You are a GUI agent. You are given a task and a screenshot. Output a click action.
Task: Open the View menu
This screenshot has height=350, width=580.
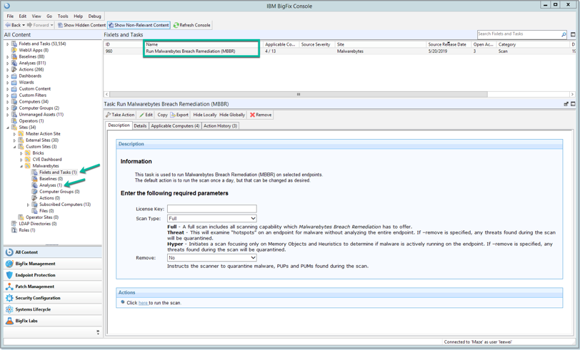(36, 16)
